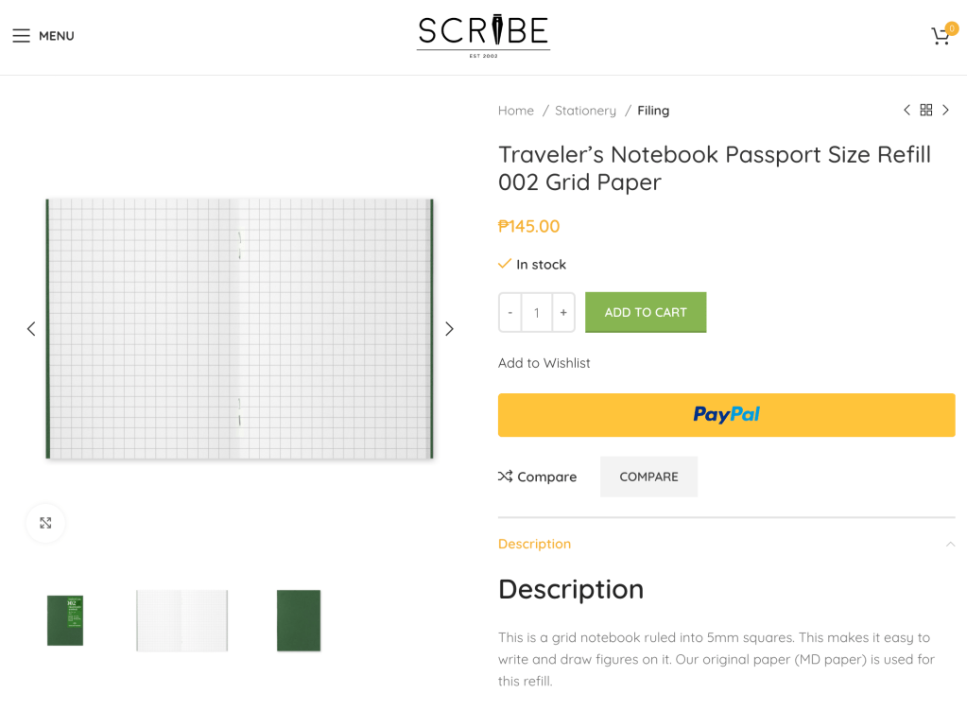
Task: Open the Description accordion heading
Action: [x=535, y=544]
